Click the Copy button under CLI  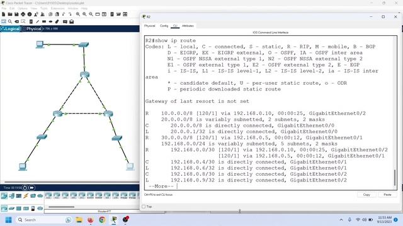pyautogui.click(x=366, y=195)
